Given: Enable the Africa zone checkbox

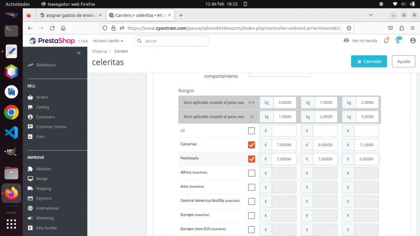Looking at the screenshot, I should tap(251, 173).
